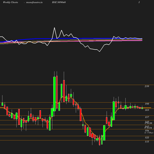The height and width of the screenshot is (154, 154).
Task: Select the 115 price level label
Action: point(147,142)
